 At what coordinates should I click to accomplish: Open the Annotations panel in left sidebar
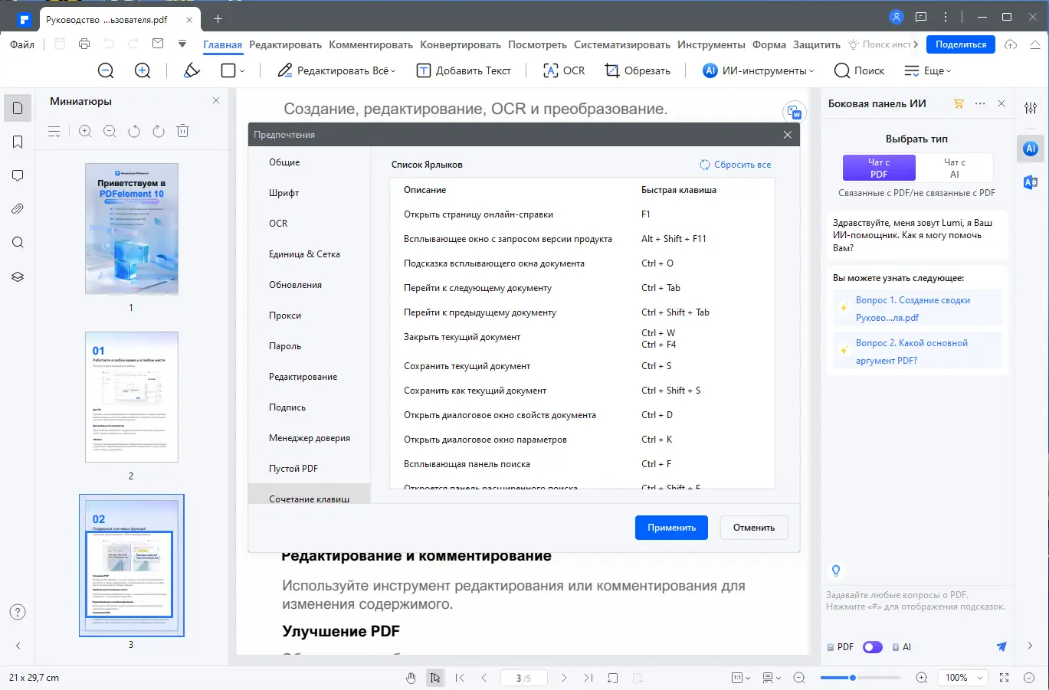17,175
